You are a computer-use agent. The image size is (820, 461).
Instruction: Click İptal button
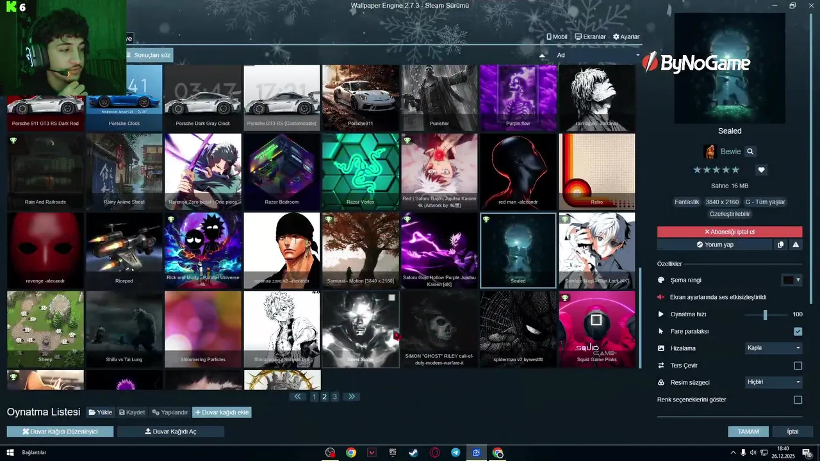[792, 432]
